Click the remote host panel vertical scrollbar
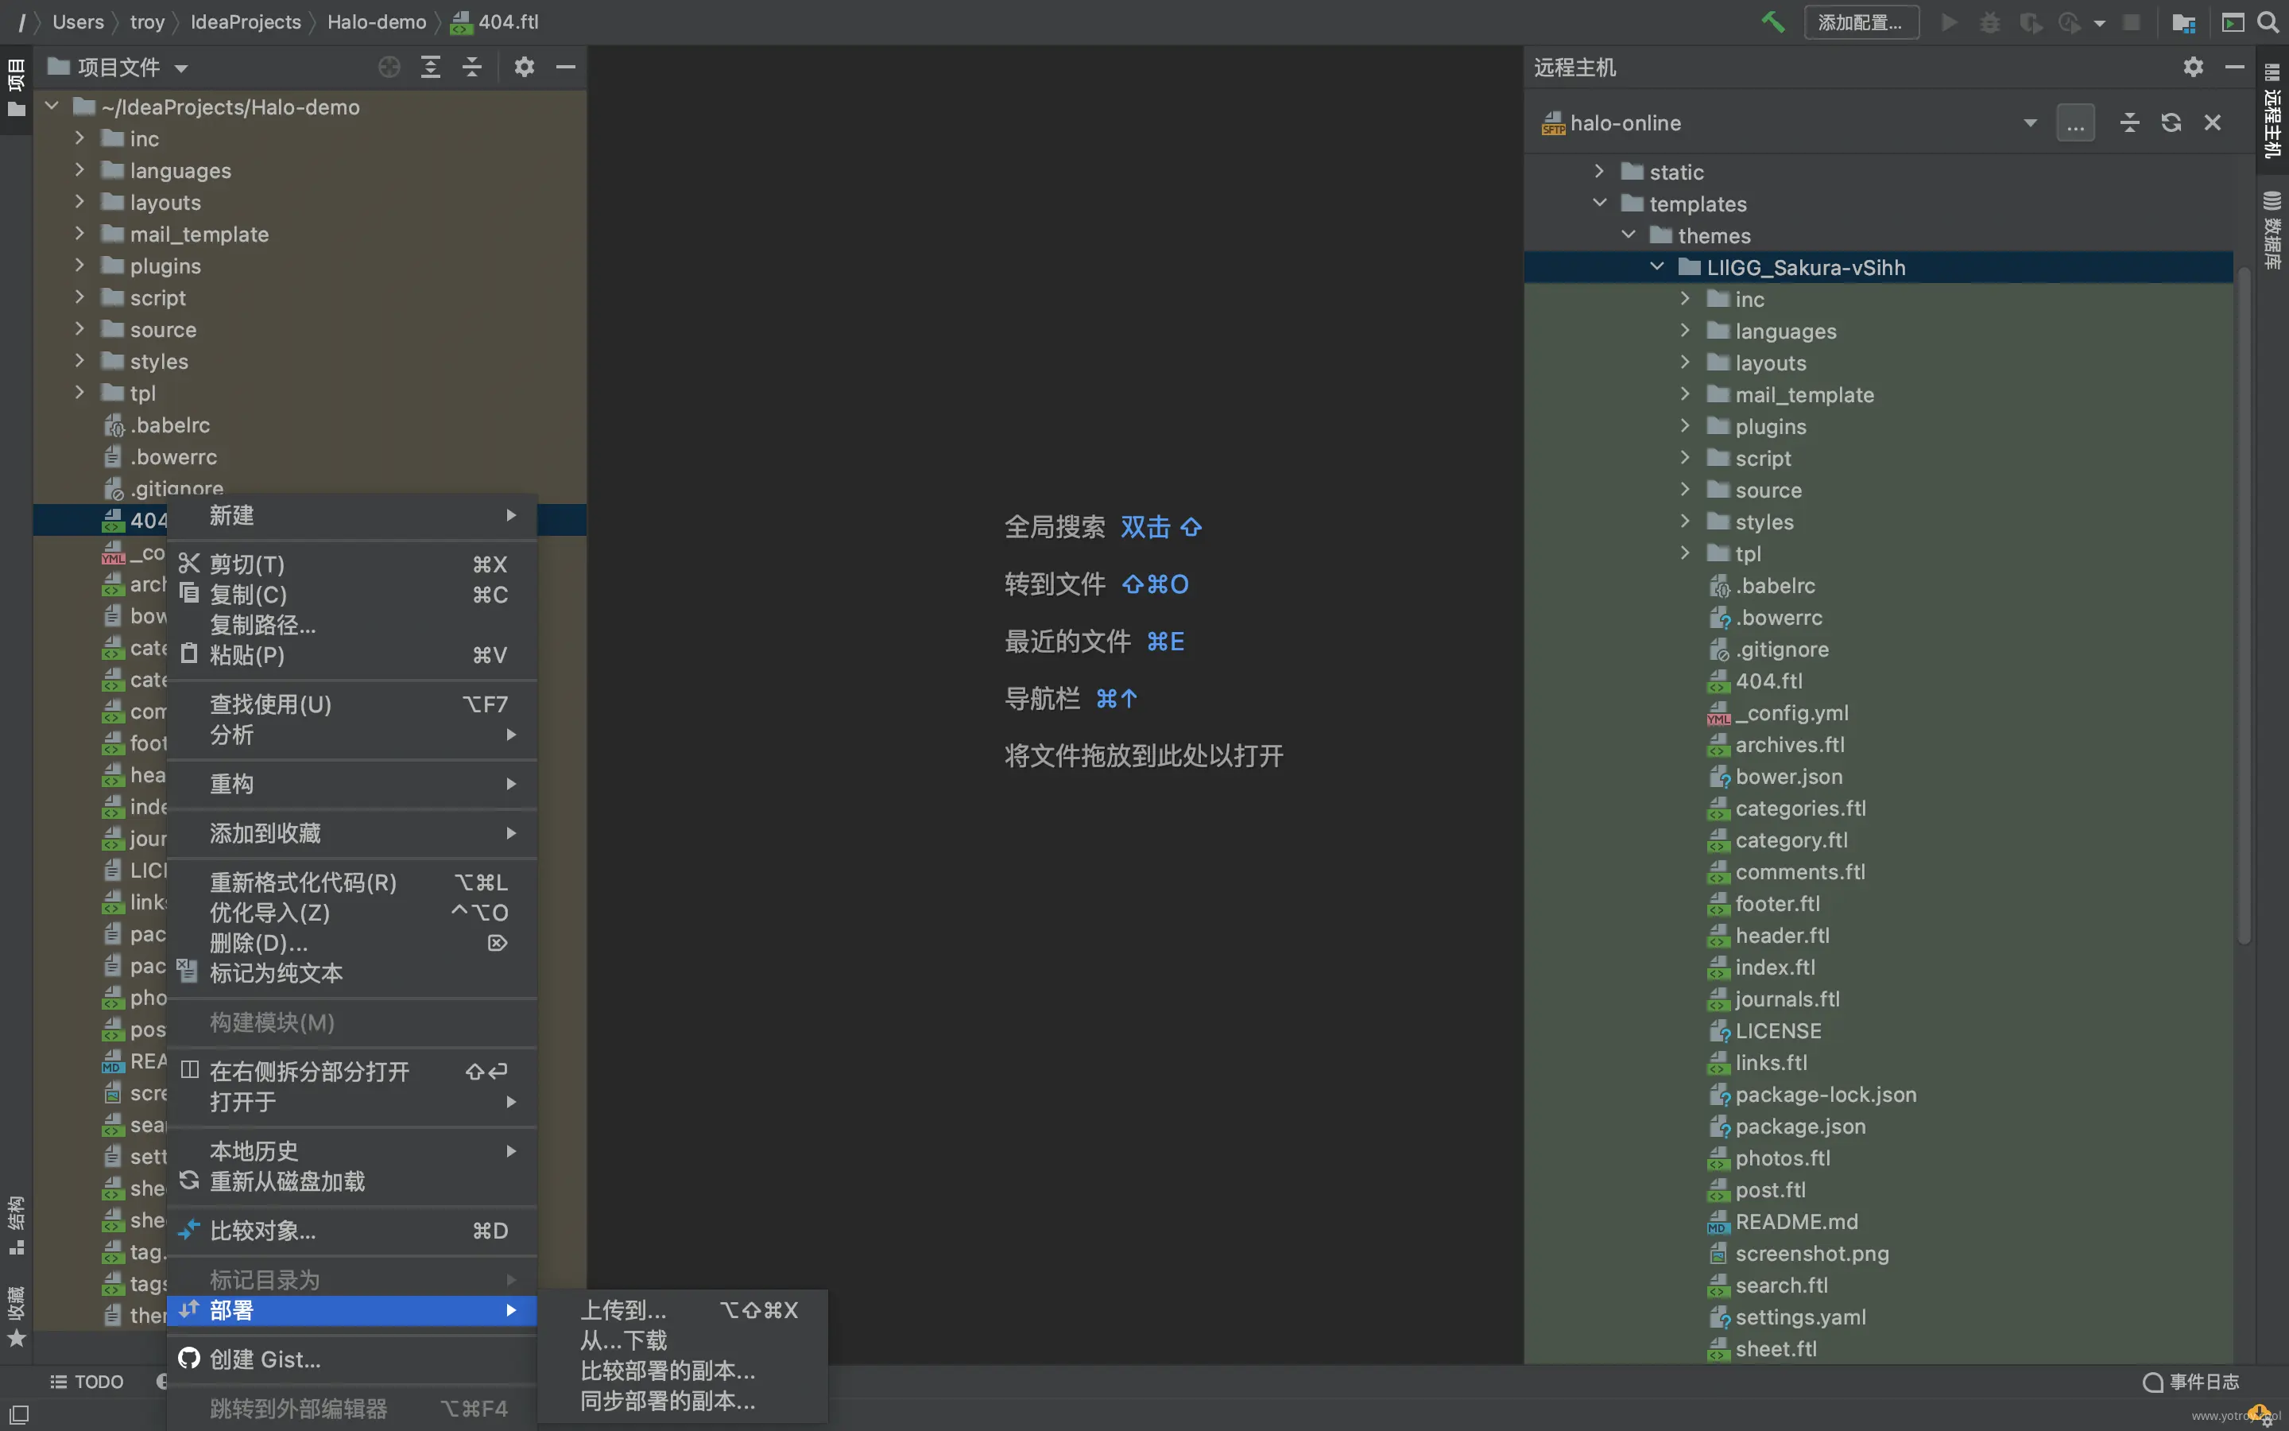2289x1431 pixels. tap(2244, 606)
